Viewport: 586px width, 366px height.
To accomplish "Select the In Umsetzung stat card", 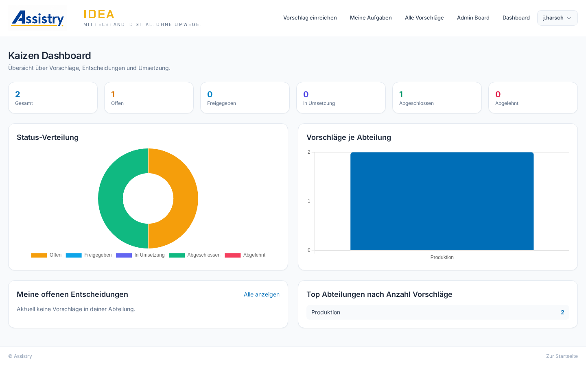I will [x=341, y=98].
